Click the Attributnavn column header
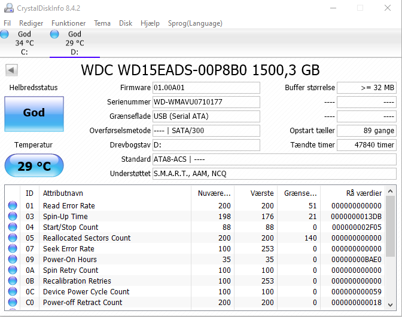This screenshot has width=402, height=317. pos(115,193)
